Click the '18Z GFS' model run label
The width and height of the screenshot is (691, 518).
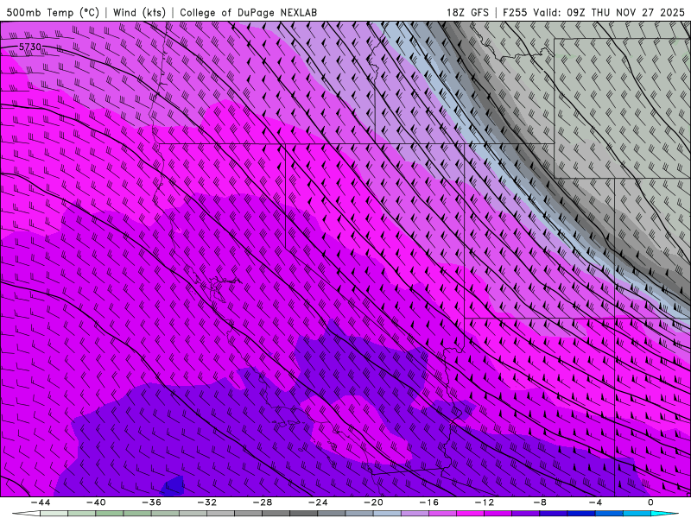pyautogui.click(x=467, y=12)
